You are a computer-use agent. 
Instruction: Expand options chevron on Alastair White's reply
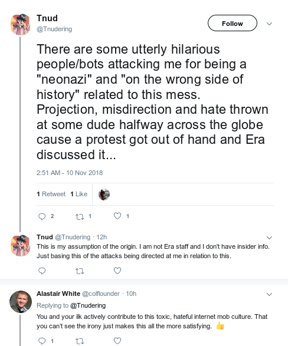coord(269,294)
